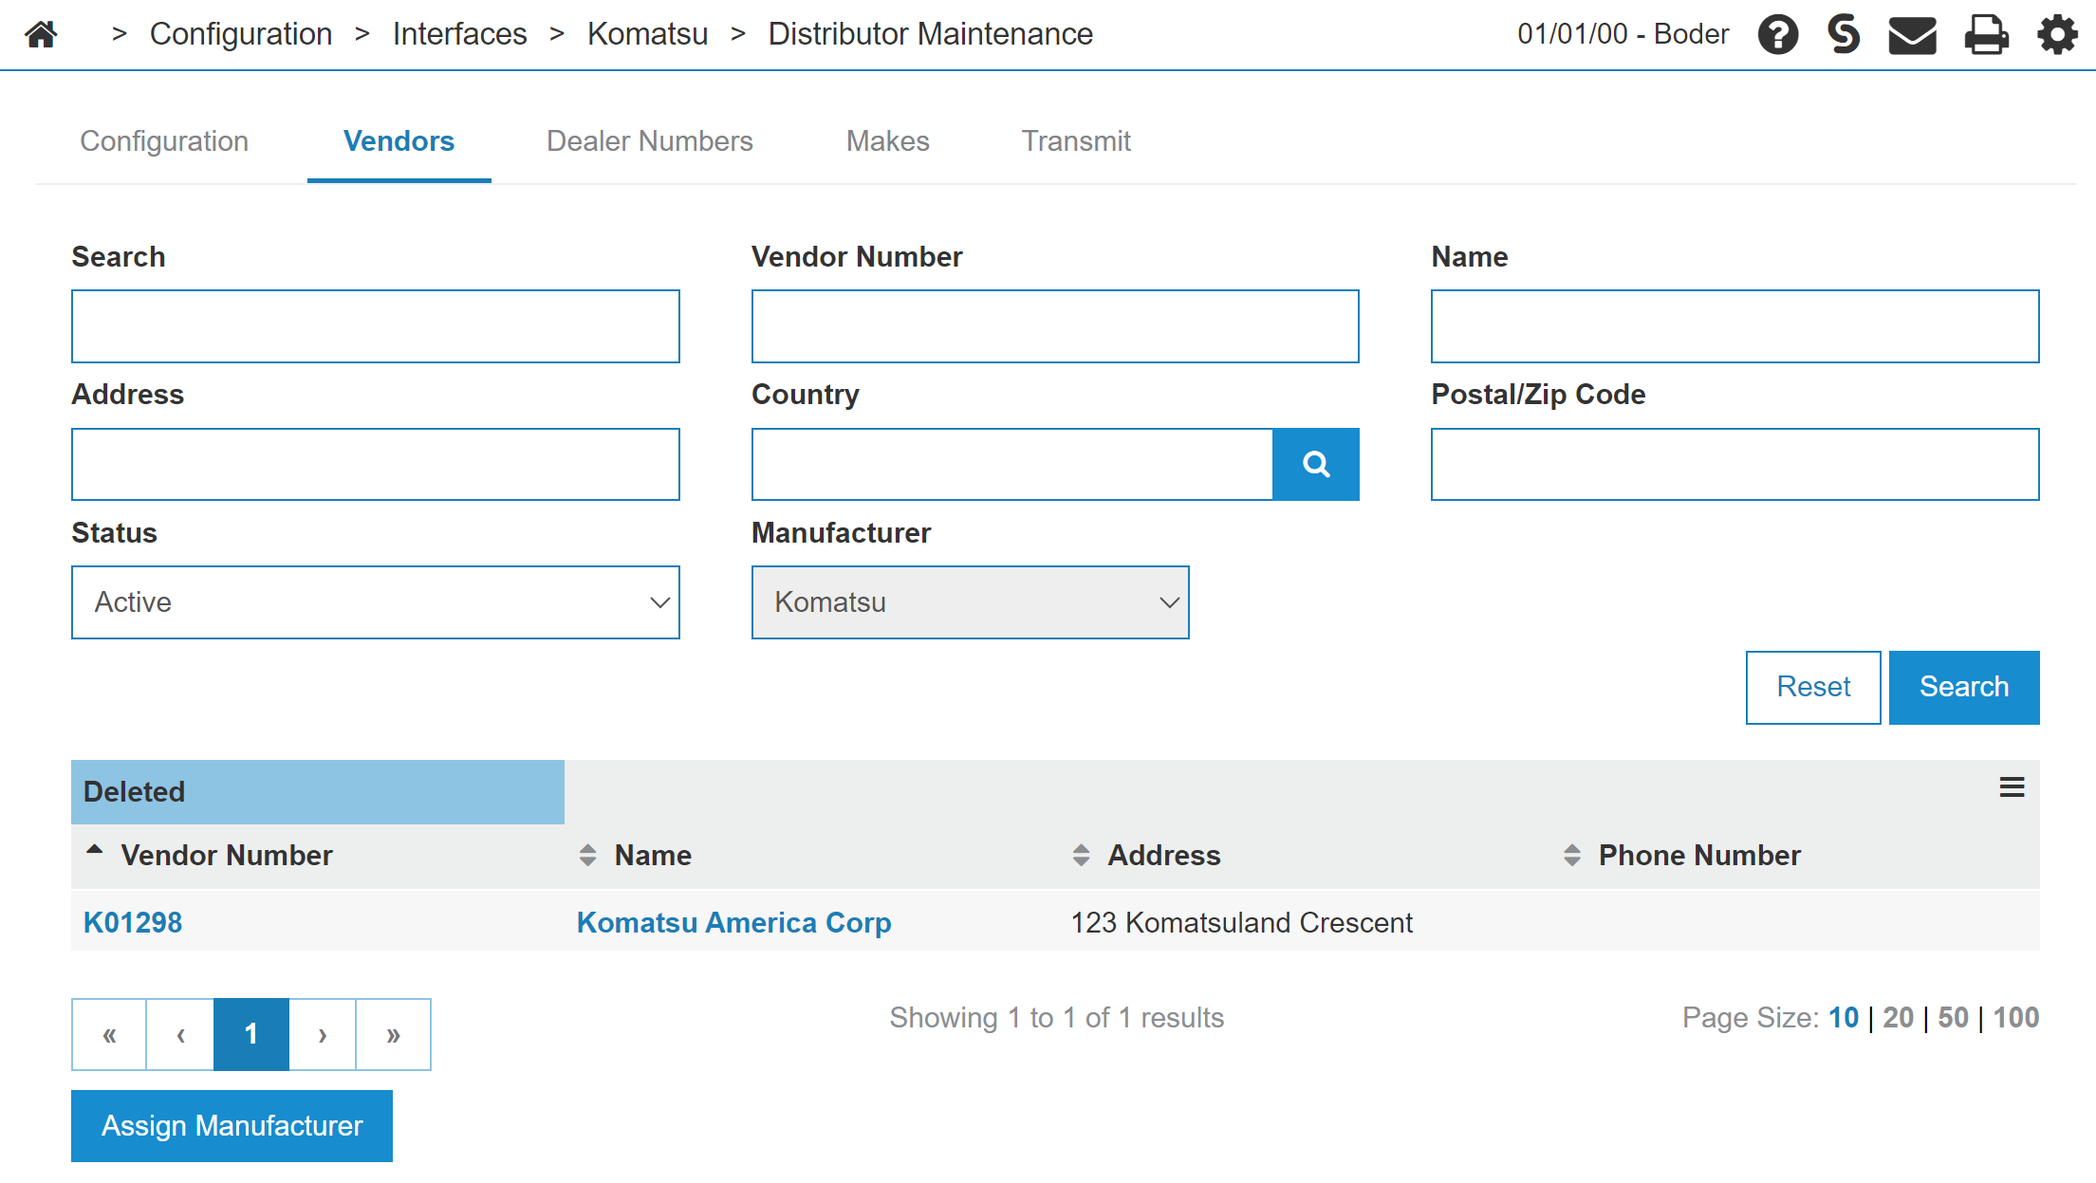Viewport: 2096px width, 1183px height.
Task: Toggle sort on Phone Number column
Action: pos(1698,855)
